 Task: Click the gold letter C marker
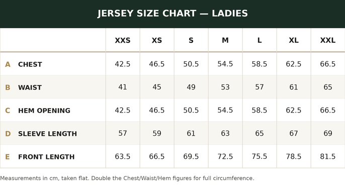8,111
